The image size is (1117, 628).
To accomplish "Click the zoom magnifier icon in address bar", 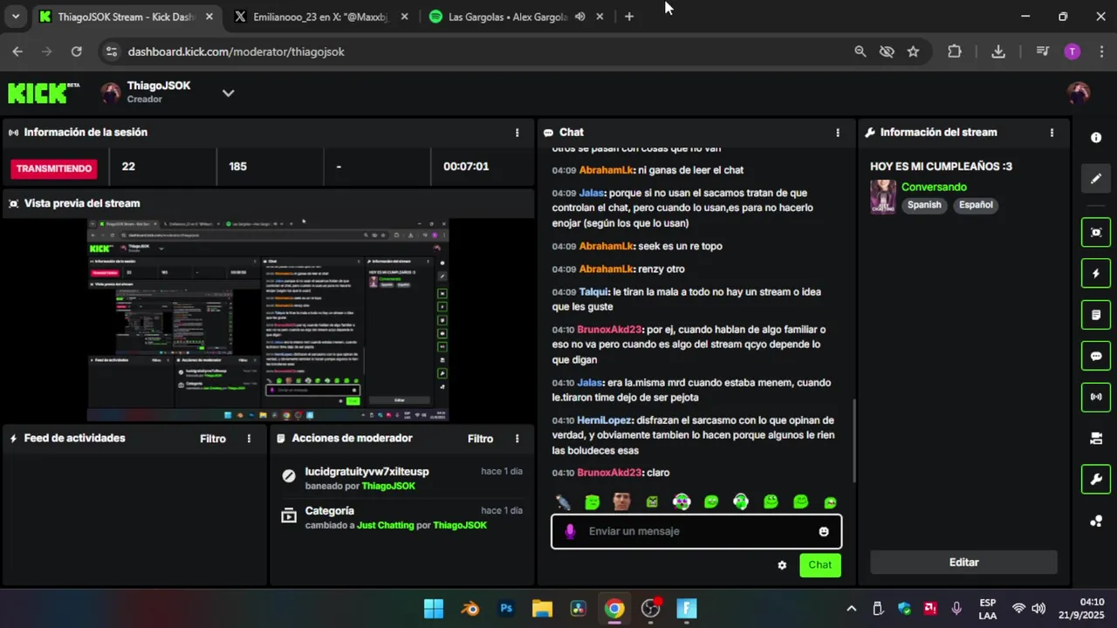I will 860,51.
